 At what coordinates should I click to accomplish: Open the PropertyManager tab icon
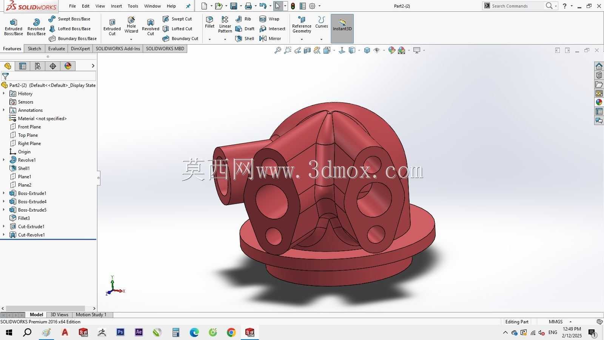tap(23, 66)
